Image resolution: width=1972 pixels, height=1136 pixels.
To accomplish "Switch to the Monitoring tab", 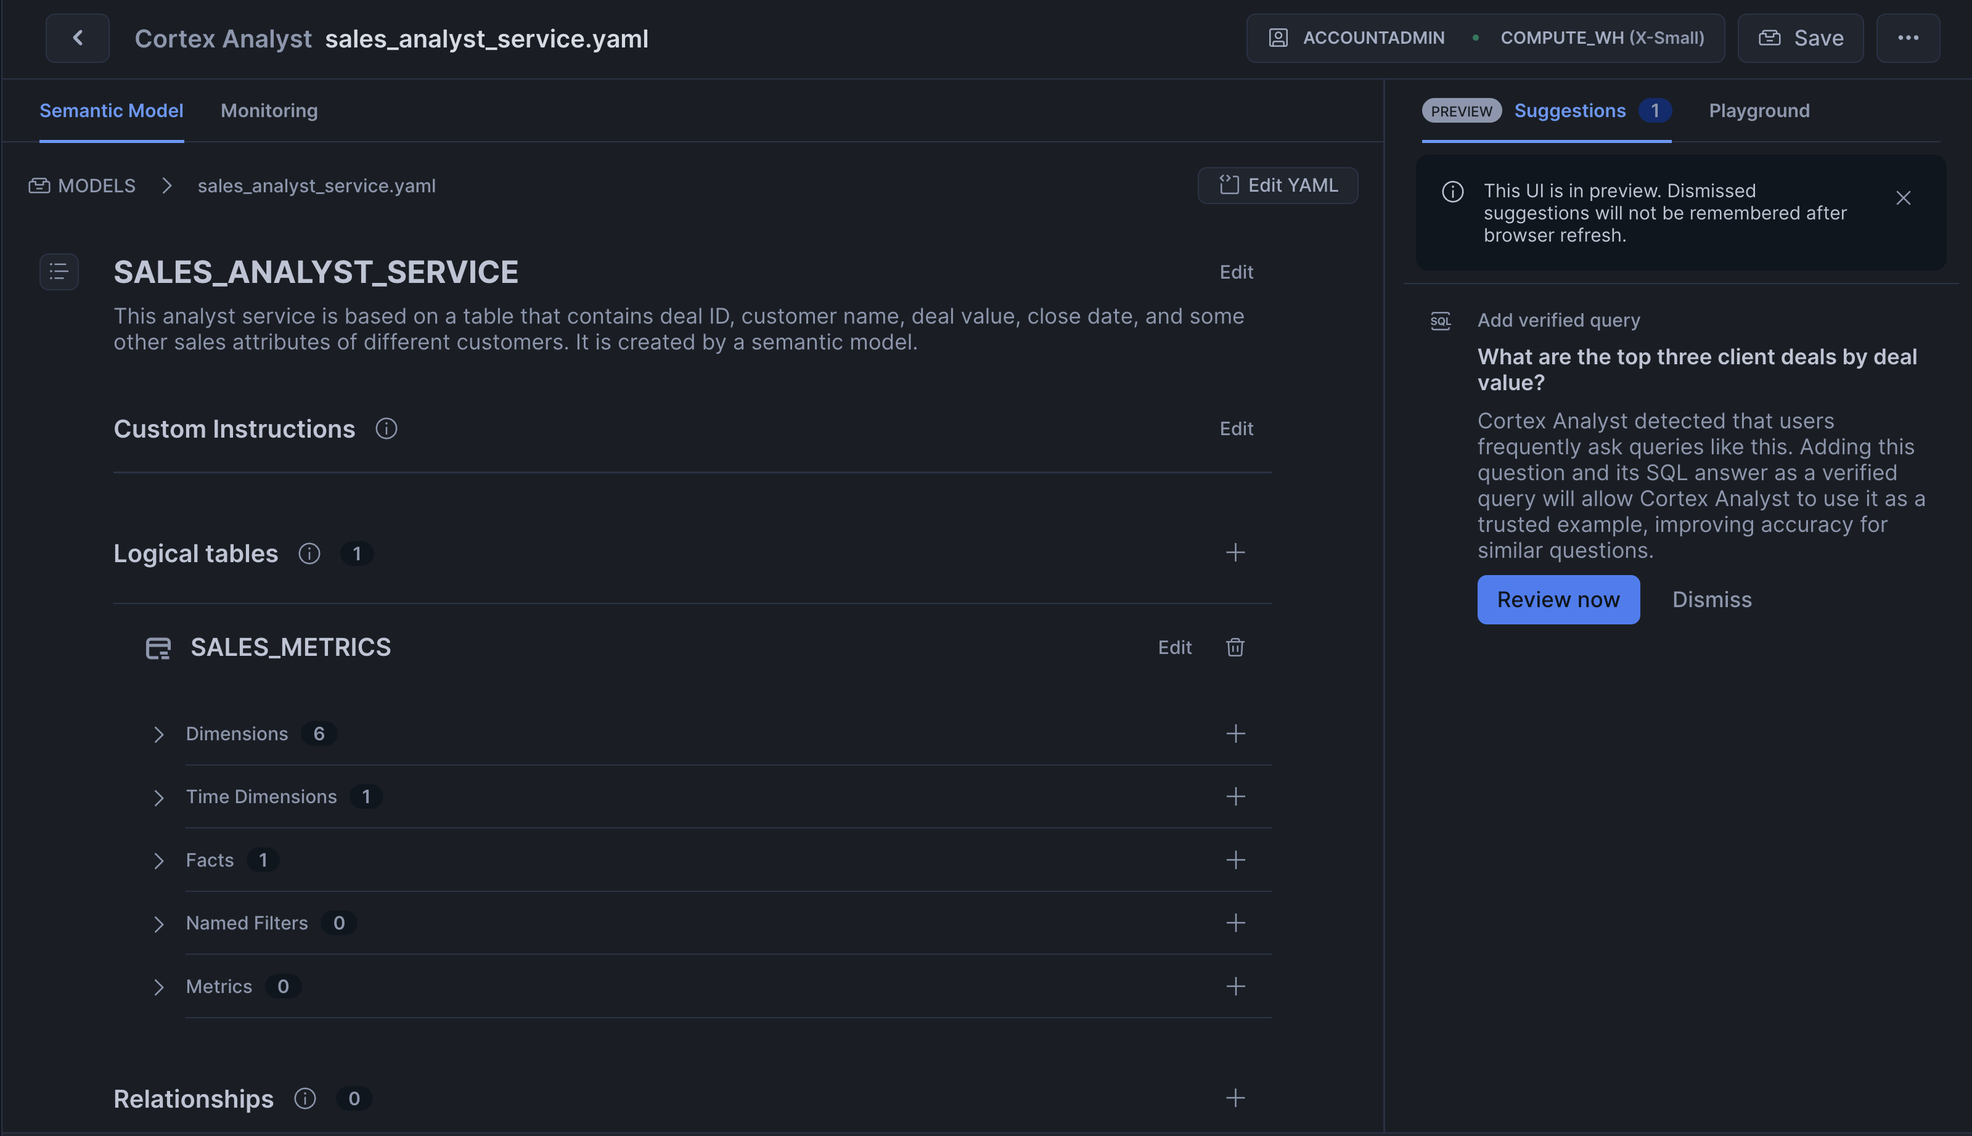I will (x=269, y=111).
